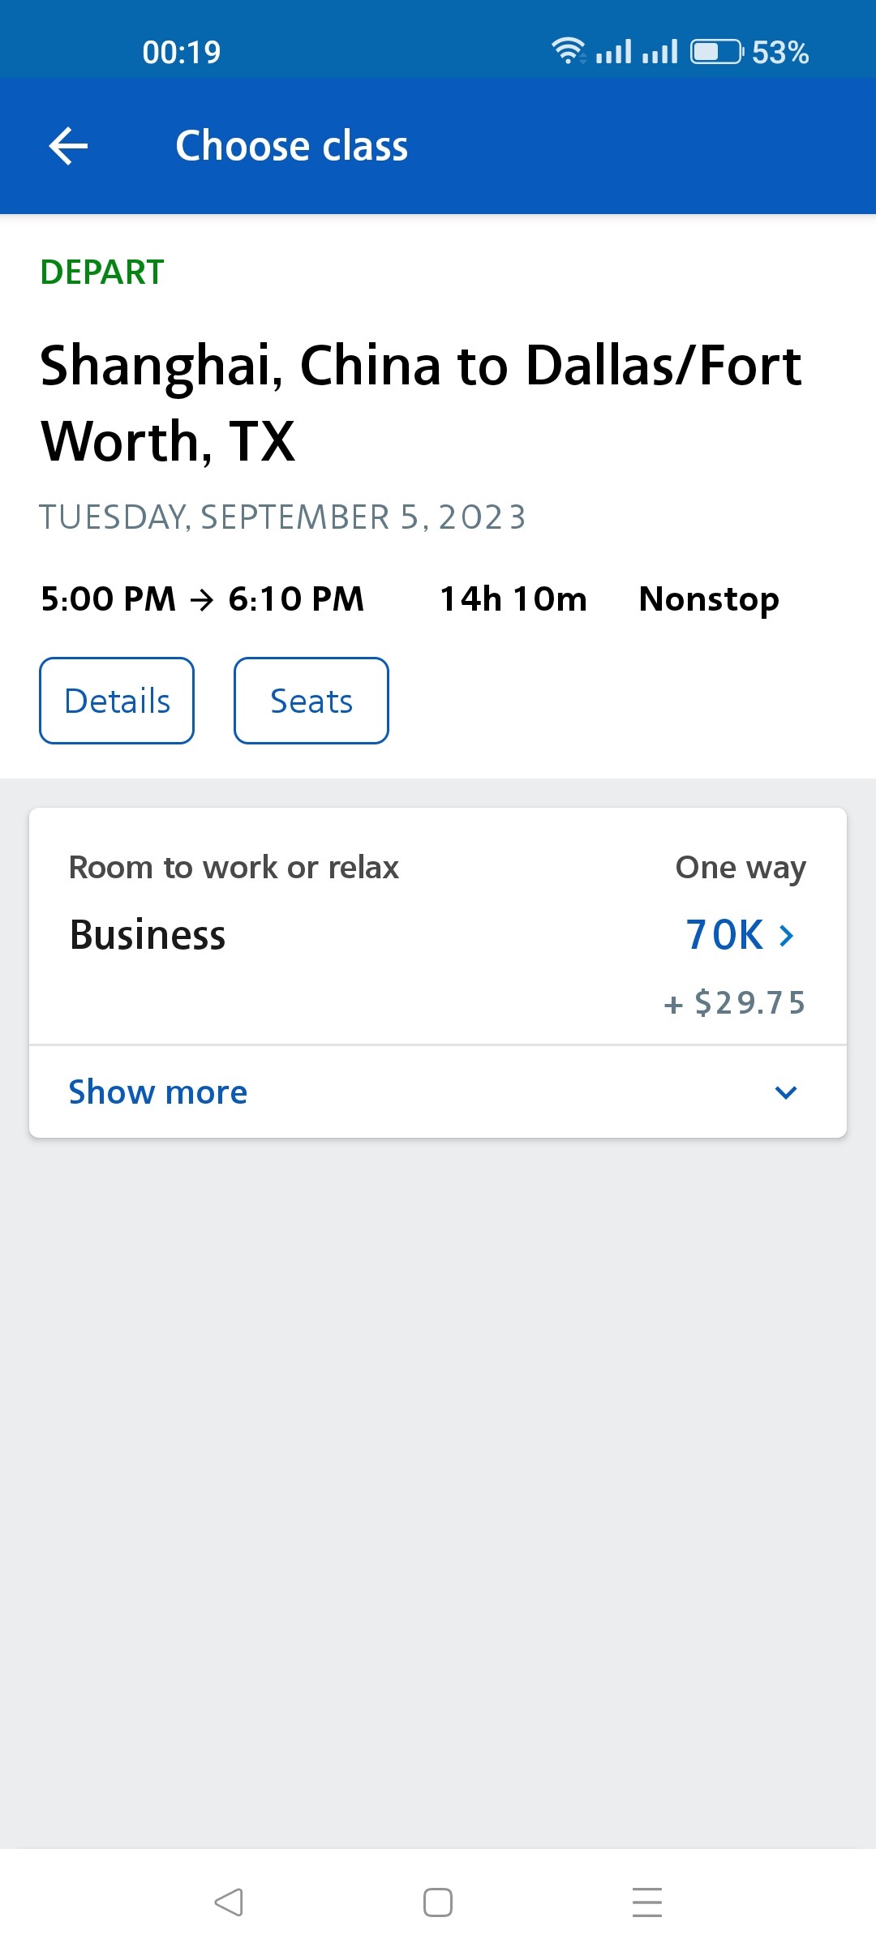Viewport: 876px width, 1956px height.
Task: Tap the Choose class page title
Action: (x=292, y=146)
